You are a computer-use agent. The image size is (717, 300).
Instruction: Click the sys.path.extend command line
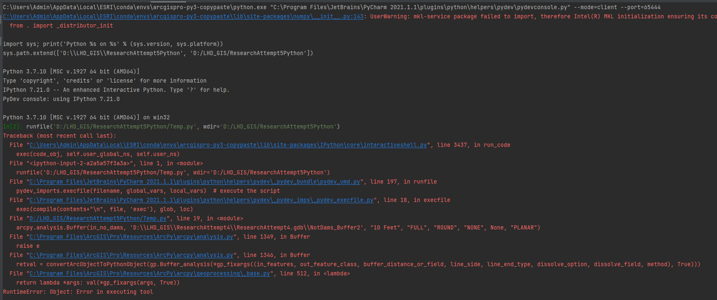click(158, 53)
